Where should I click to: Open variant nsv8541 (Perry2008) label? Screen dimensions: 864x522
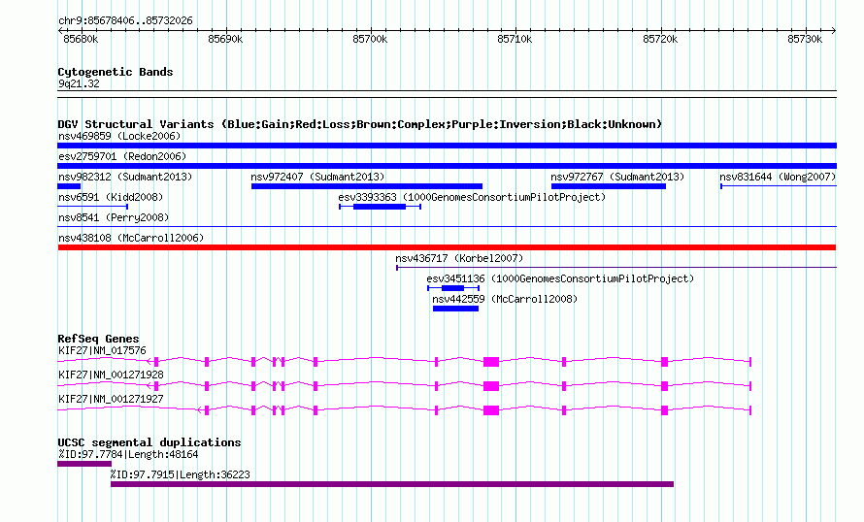pos(114,217)
